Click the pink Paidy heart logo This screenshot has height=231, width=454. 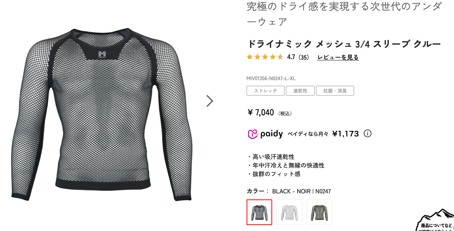click(x=253, y=134)
